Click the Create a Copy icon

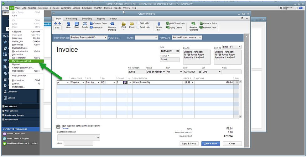(91, 23)
